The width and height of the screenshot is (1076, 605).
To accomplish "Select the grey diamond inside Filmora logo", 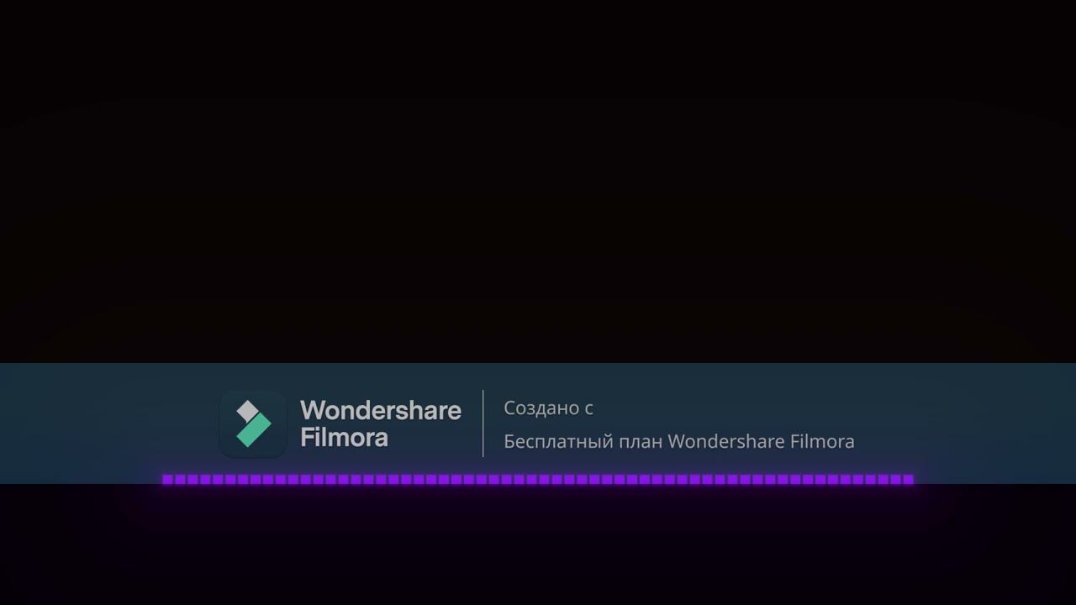I will coord(247,411).
